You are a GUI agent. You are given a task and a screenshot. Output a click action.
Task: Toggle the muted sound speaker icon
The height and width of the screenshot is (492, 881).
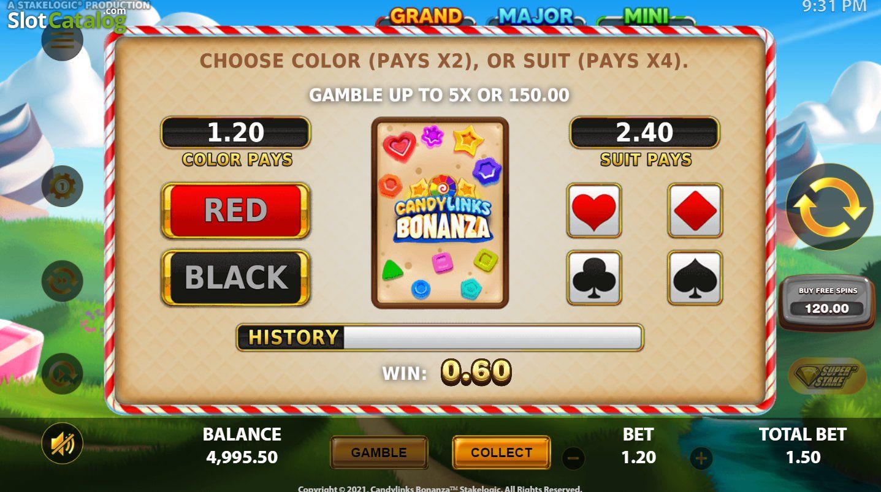[x=63, y=443]
